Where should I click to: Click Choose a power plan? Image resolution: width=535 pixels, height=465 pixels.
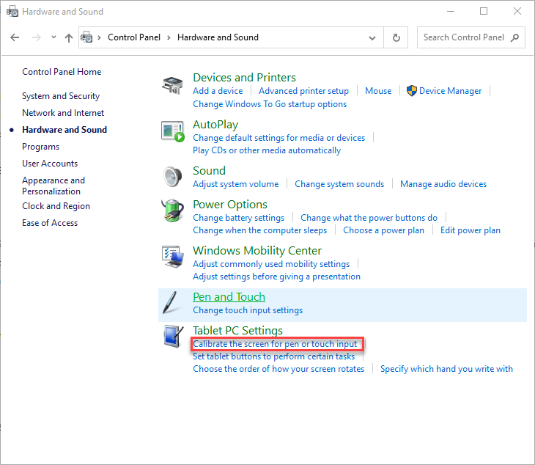tap(383, 230)
